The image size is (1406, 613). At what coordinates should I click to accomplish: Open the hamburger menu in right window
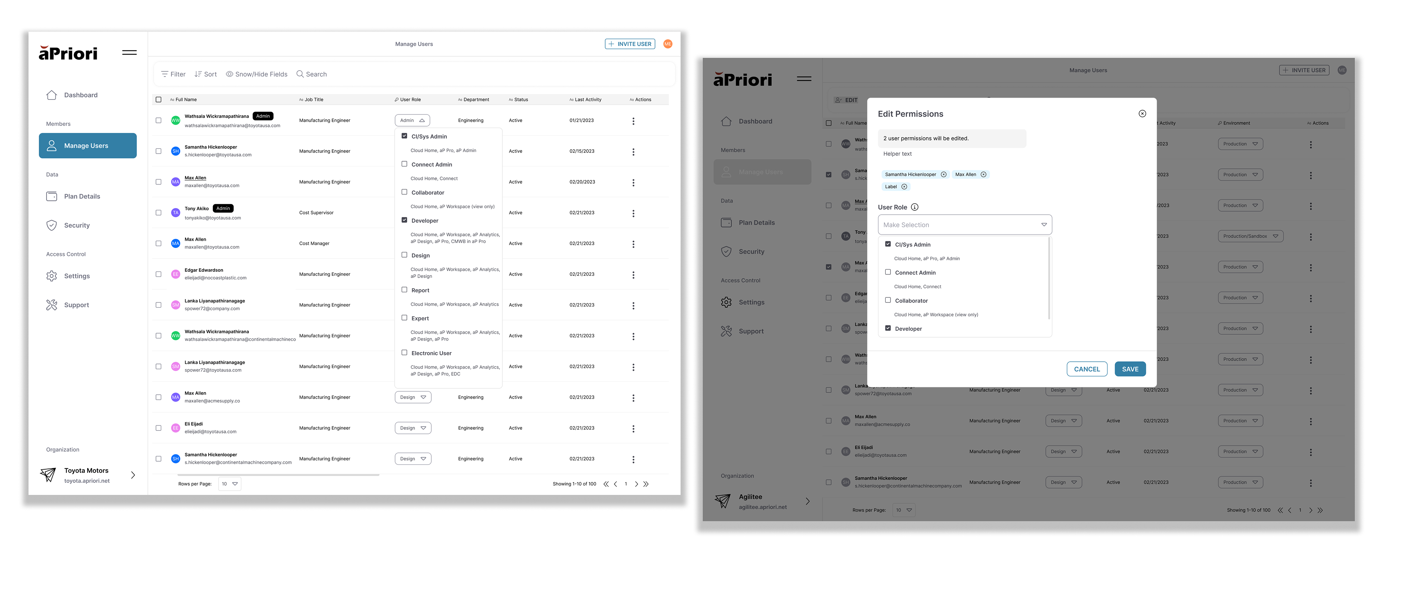pos(804,79)
